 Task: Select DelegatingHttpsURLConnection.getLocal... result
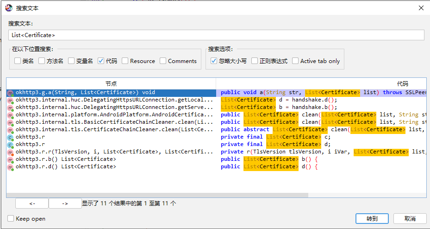point(111,100)
